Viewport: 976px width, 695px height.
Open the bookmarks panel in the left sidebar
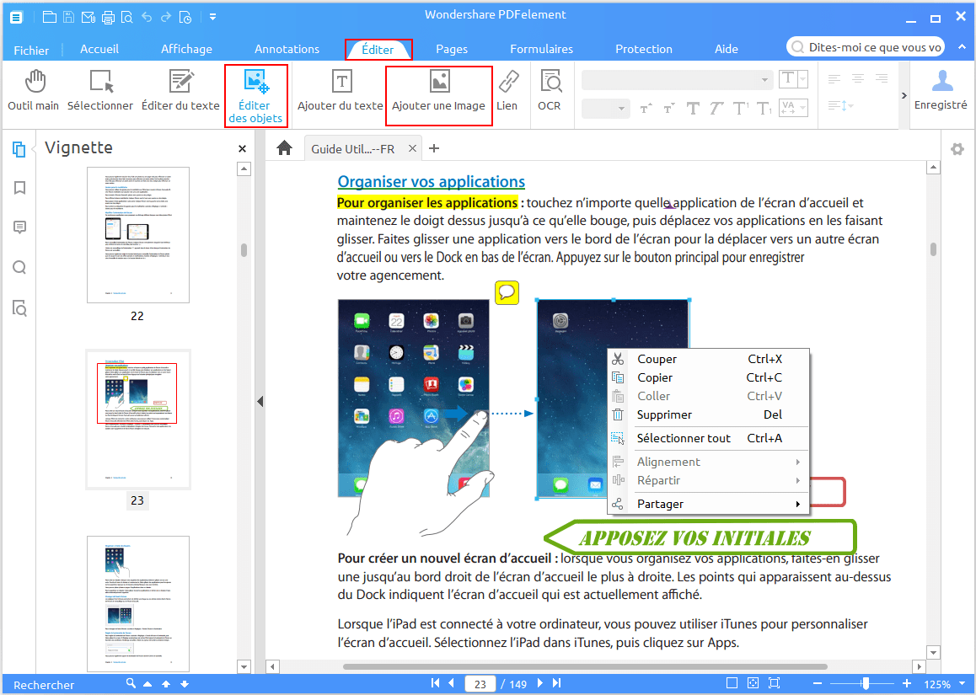click(19, 187)
